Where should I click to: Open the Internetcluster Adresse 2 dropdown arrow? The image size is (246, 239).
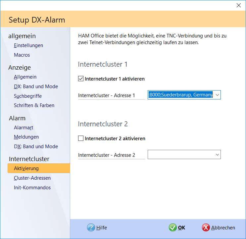tap(217, 154)
